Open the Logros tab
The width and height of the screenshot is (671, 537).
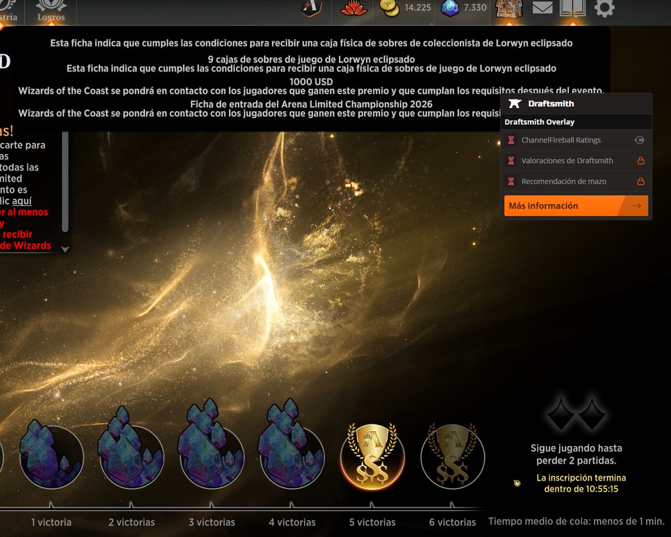tap(51, 12)
